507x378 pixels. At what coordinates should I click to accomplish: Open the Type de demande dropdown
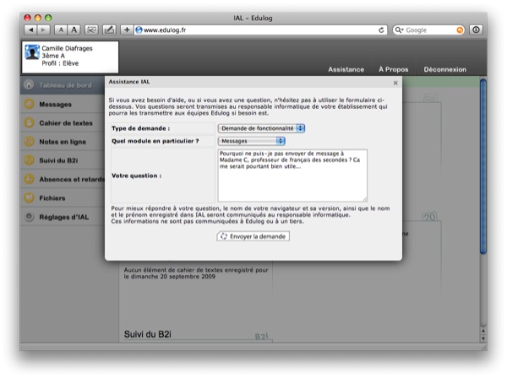(x=261, y=127)
